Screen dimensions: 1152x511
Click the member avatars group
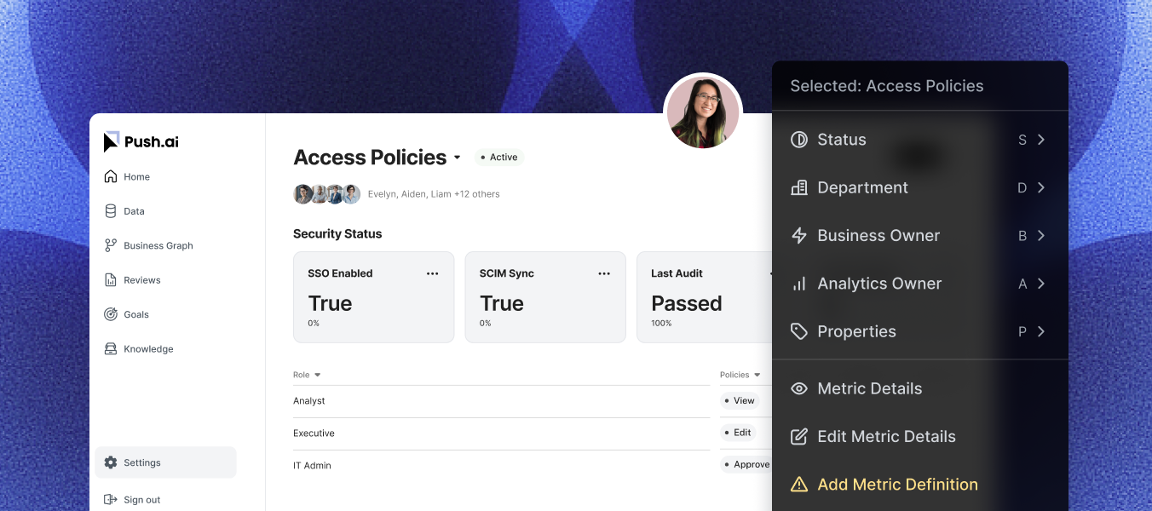[327, 194]
